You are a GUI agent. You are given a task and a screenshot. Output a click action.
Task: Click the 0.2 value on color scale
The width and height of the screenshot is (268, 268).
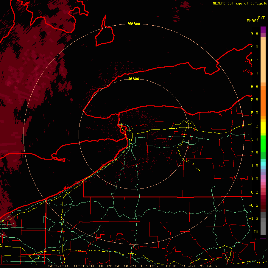255,192
